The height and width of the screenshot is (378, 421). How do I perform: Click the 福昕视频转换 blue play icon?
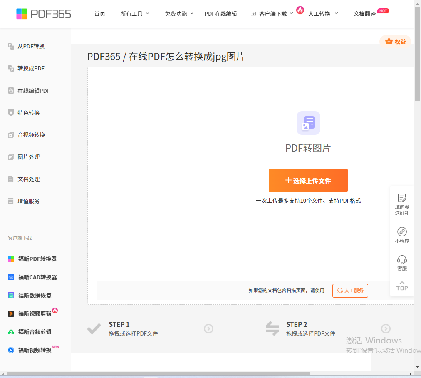(x=11, y=350)
